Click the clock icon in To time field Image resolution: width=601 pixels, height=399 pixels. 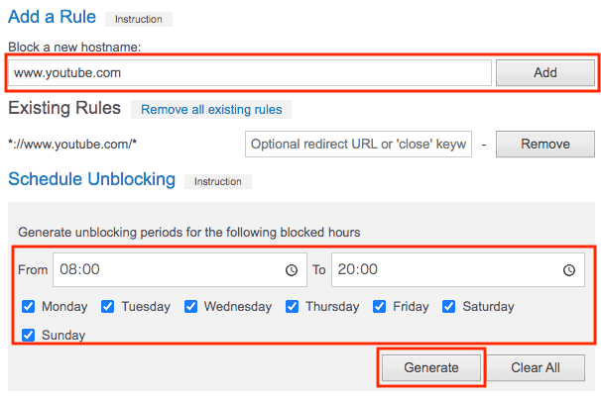coord(569,270)
